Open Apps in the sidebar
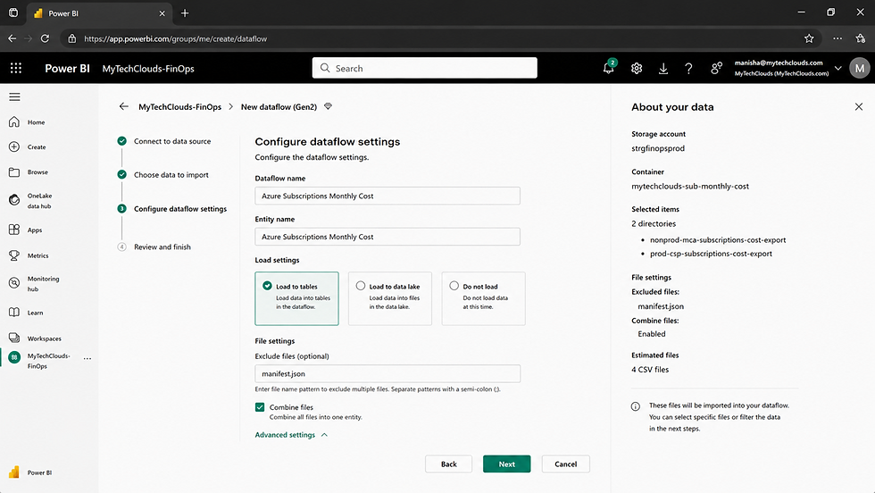This screenshot has height=493, width=875. tap(26, 230)
